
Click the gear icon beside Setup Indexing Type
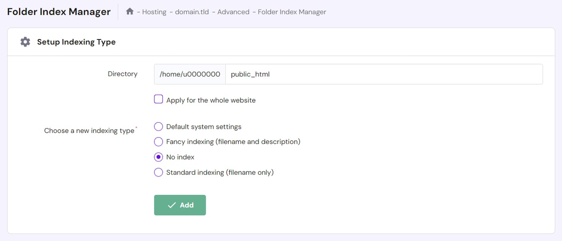[25, 42]
